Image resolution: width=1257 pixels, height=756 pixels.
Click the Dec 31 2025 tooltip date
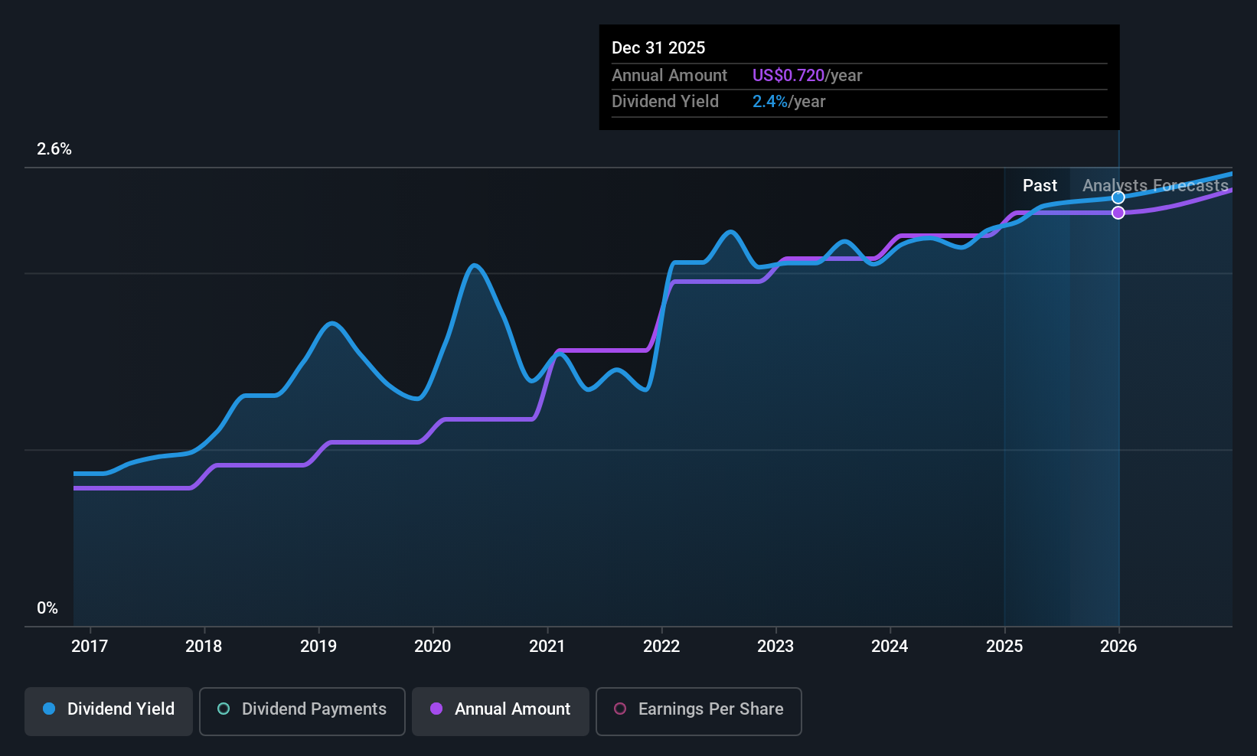(658, 47)
